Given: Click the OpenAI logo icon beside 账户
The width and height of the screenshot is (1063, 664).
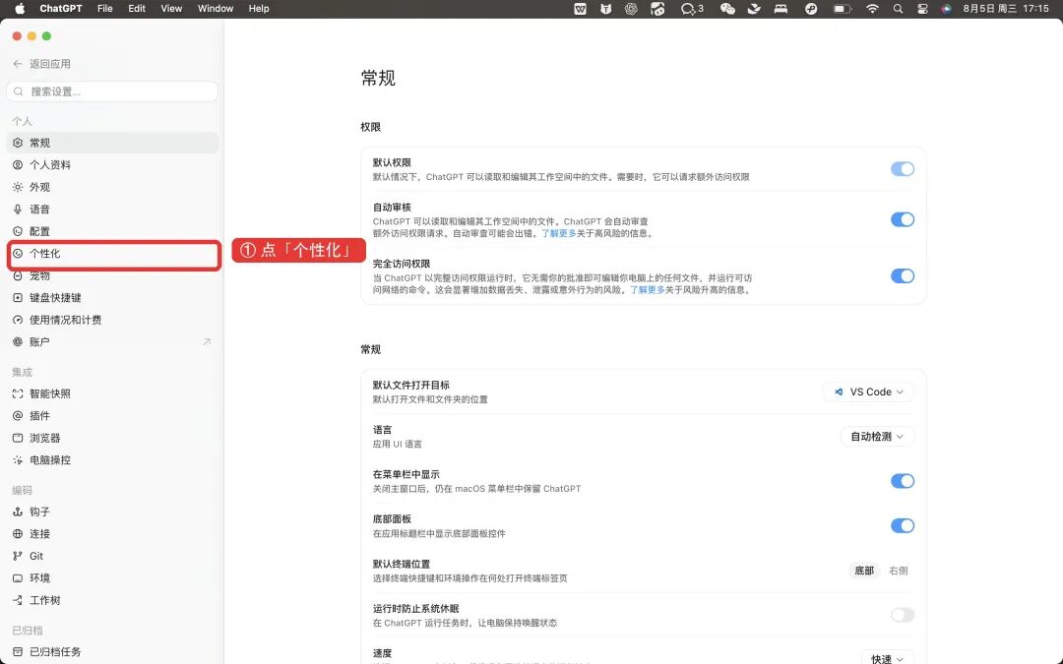Looking at the screenshot, I should [18, 342].
